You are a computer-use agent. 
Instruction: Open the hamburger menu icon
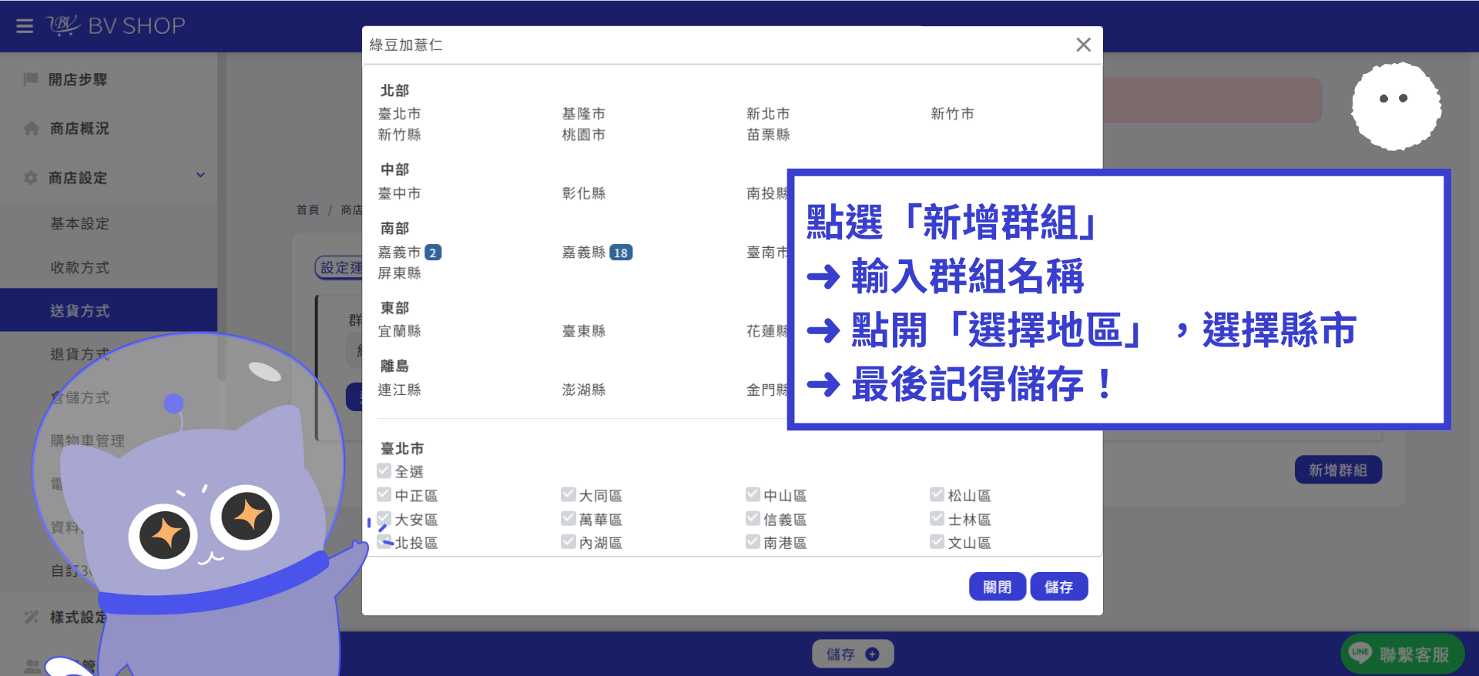[25, 26]
